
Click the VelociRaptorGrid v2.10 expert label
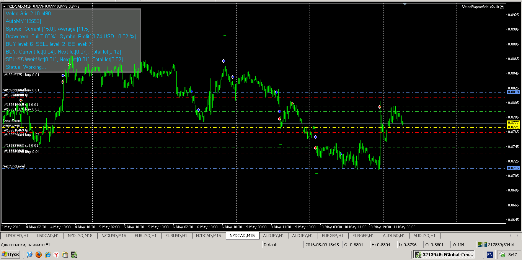tap(480, 6)
